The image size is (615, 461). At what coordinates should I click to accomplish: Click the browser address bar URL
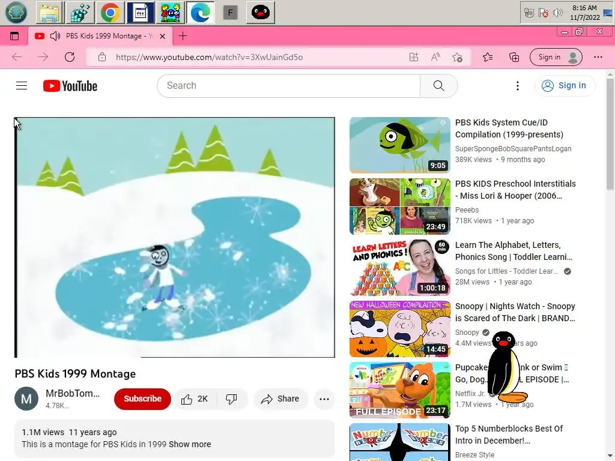point(210,57)
